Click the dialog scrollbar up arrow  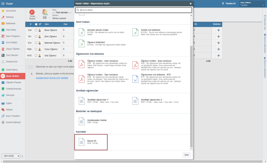click(191, 15)
